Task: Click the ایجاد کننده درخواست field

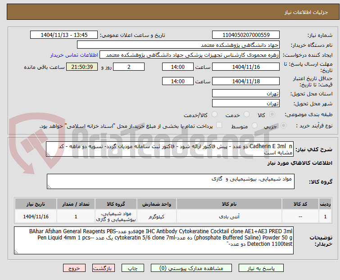Action: (190, 55)
